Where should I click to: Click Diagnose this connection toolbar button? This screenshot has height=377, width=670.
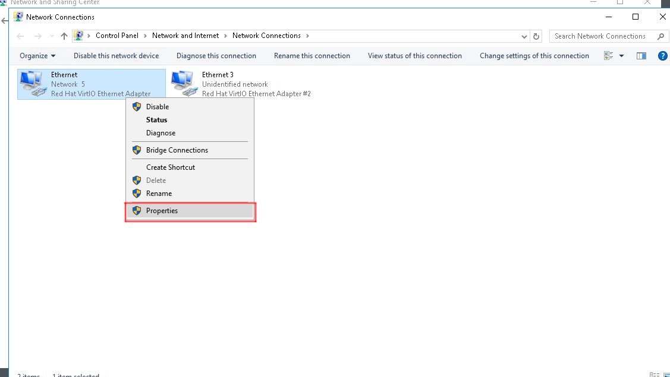click(216, 56)
